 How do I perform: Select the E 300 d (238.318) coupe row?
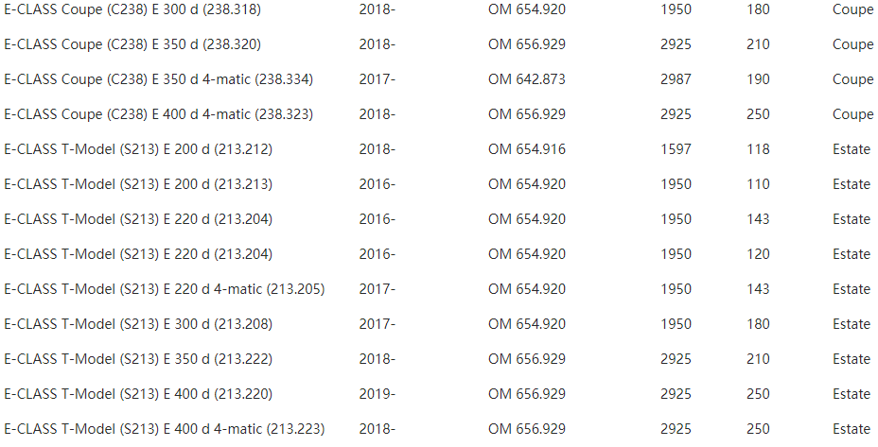click(439, 9)
